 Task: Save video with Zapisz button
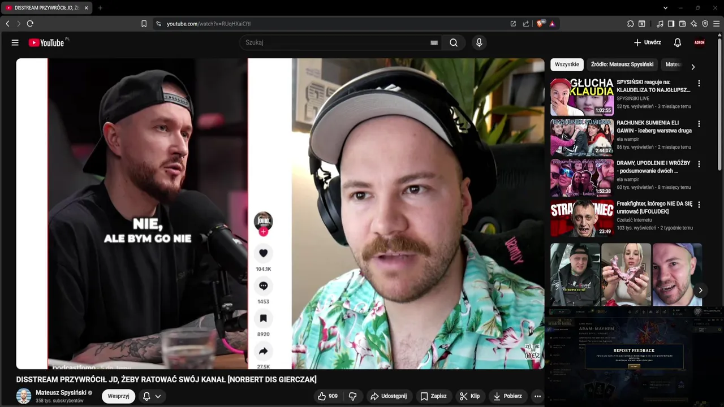coord(433,396)
